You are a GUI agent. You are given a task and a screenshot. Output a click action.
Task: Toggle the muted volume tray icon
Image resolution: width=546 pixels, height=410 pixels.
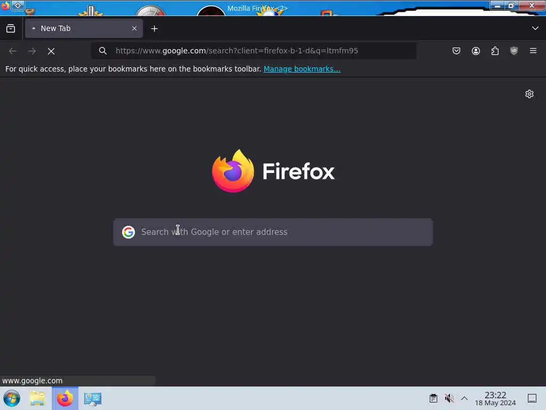tap(449, 398)
